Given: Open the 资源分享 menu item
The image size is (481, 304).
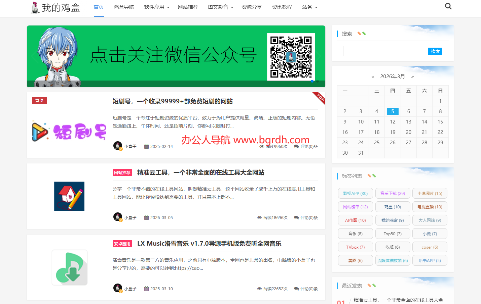Looking at the screenshot, I should (252, 7).
